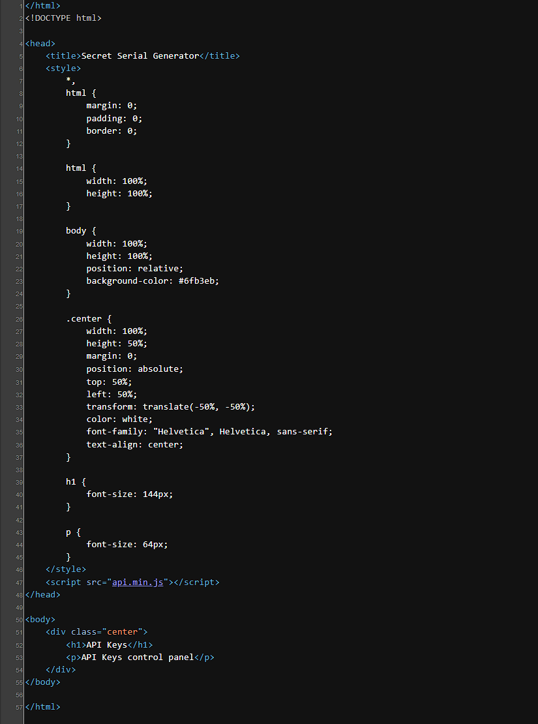Image resolution: width=538 pixels, height=724 pixels.
Task: Click the left: 50% declaration
Action: coord(112,395)
